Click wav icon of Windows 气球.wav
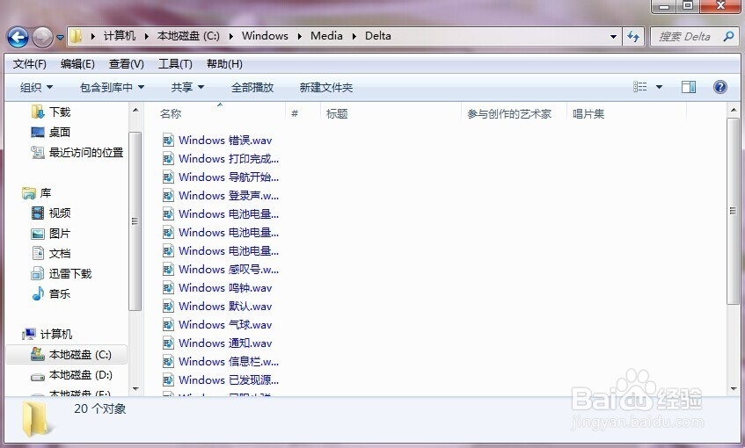The width and height of the screenshot is (745, 448). click(168, 325)
